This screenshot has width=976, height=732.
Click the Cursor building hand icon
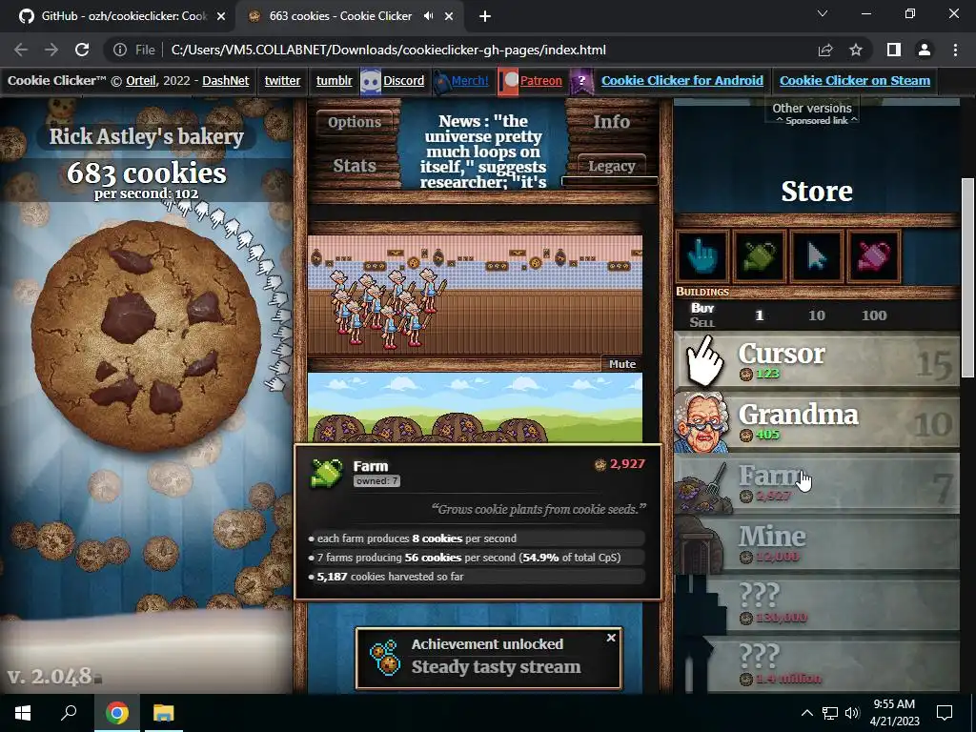pyautogui.click(x=704, y=361)
